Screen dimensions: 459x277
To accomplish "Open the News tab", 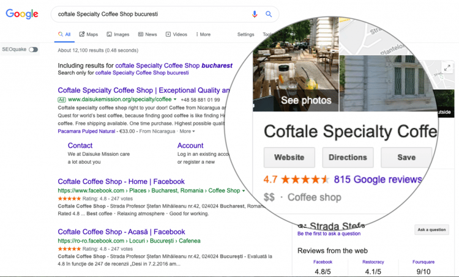I will (147, 34).
